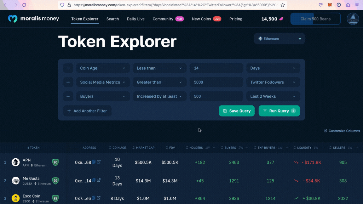Image resolution: width=363 pixels, height=204 pixels.
Task: Copy the Me Gusta token address
Action: pyautogui.click(x=94, y=180)
